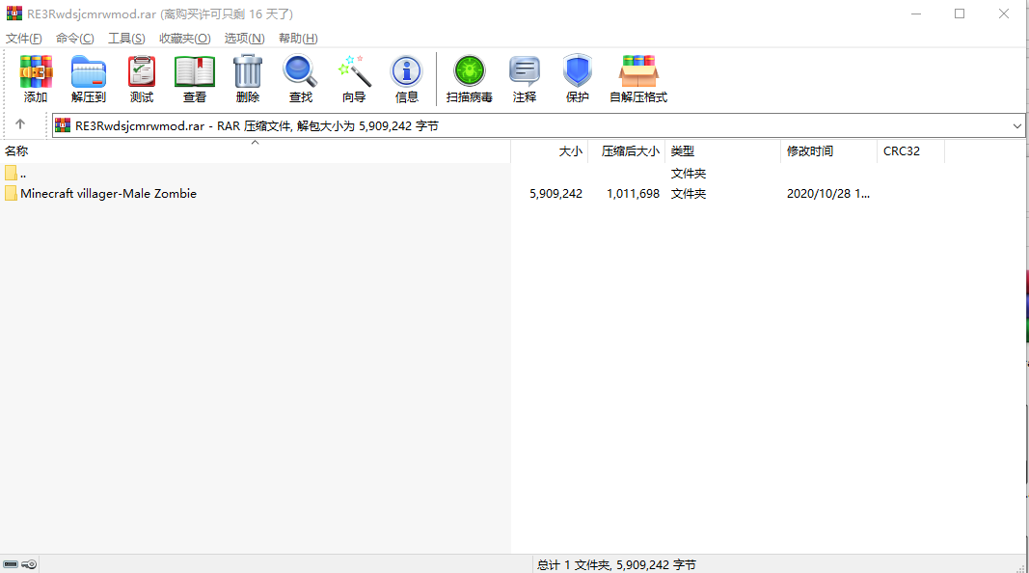Select the Minecraft villager-Male Zombie folder icon
Image resolution: width=1029 pixels, height=573 pixels.
pyautogui.click(x=11, y=193)
